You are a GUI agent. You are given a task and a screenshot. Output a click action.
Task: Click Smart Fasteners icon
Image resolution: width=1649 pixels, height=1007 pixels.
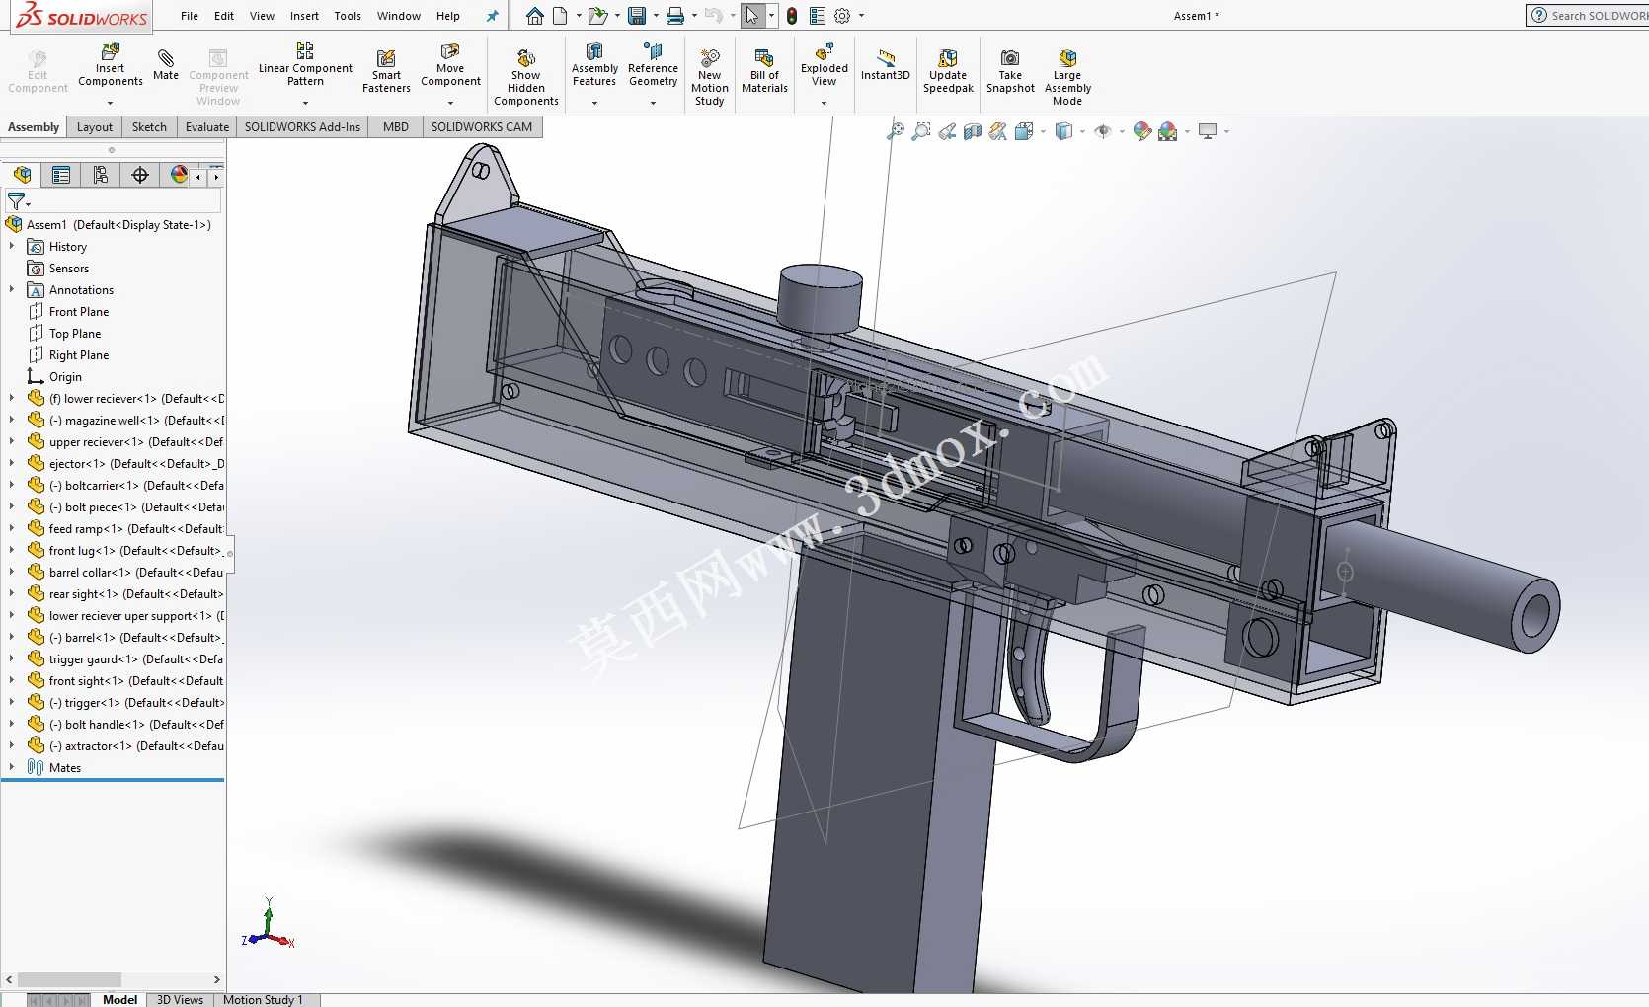click(x=386, y=71)
